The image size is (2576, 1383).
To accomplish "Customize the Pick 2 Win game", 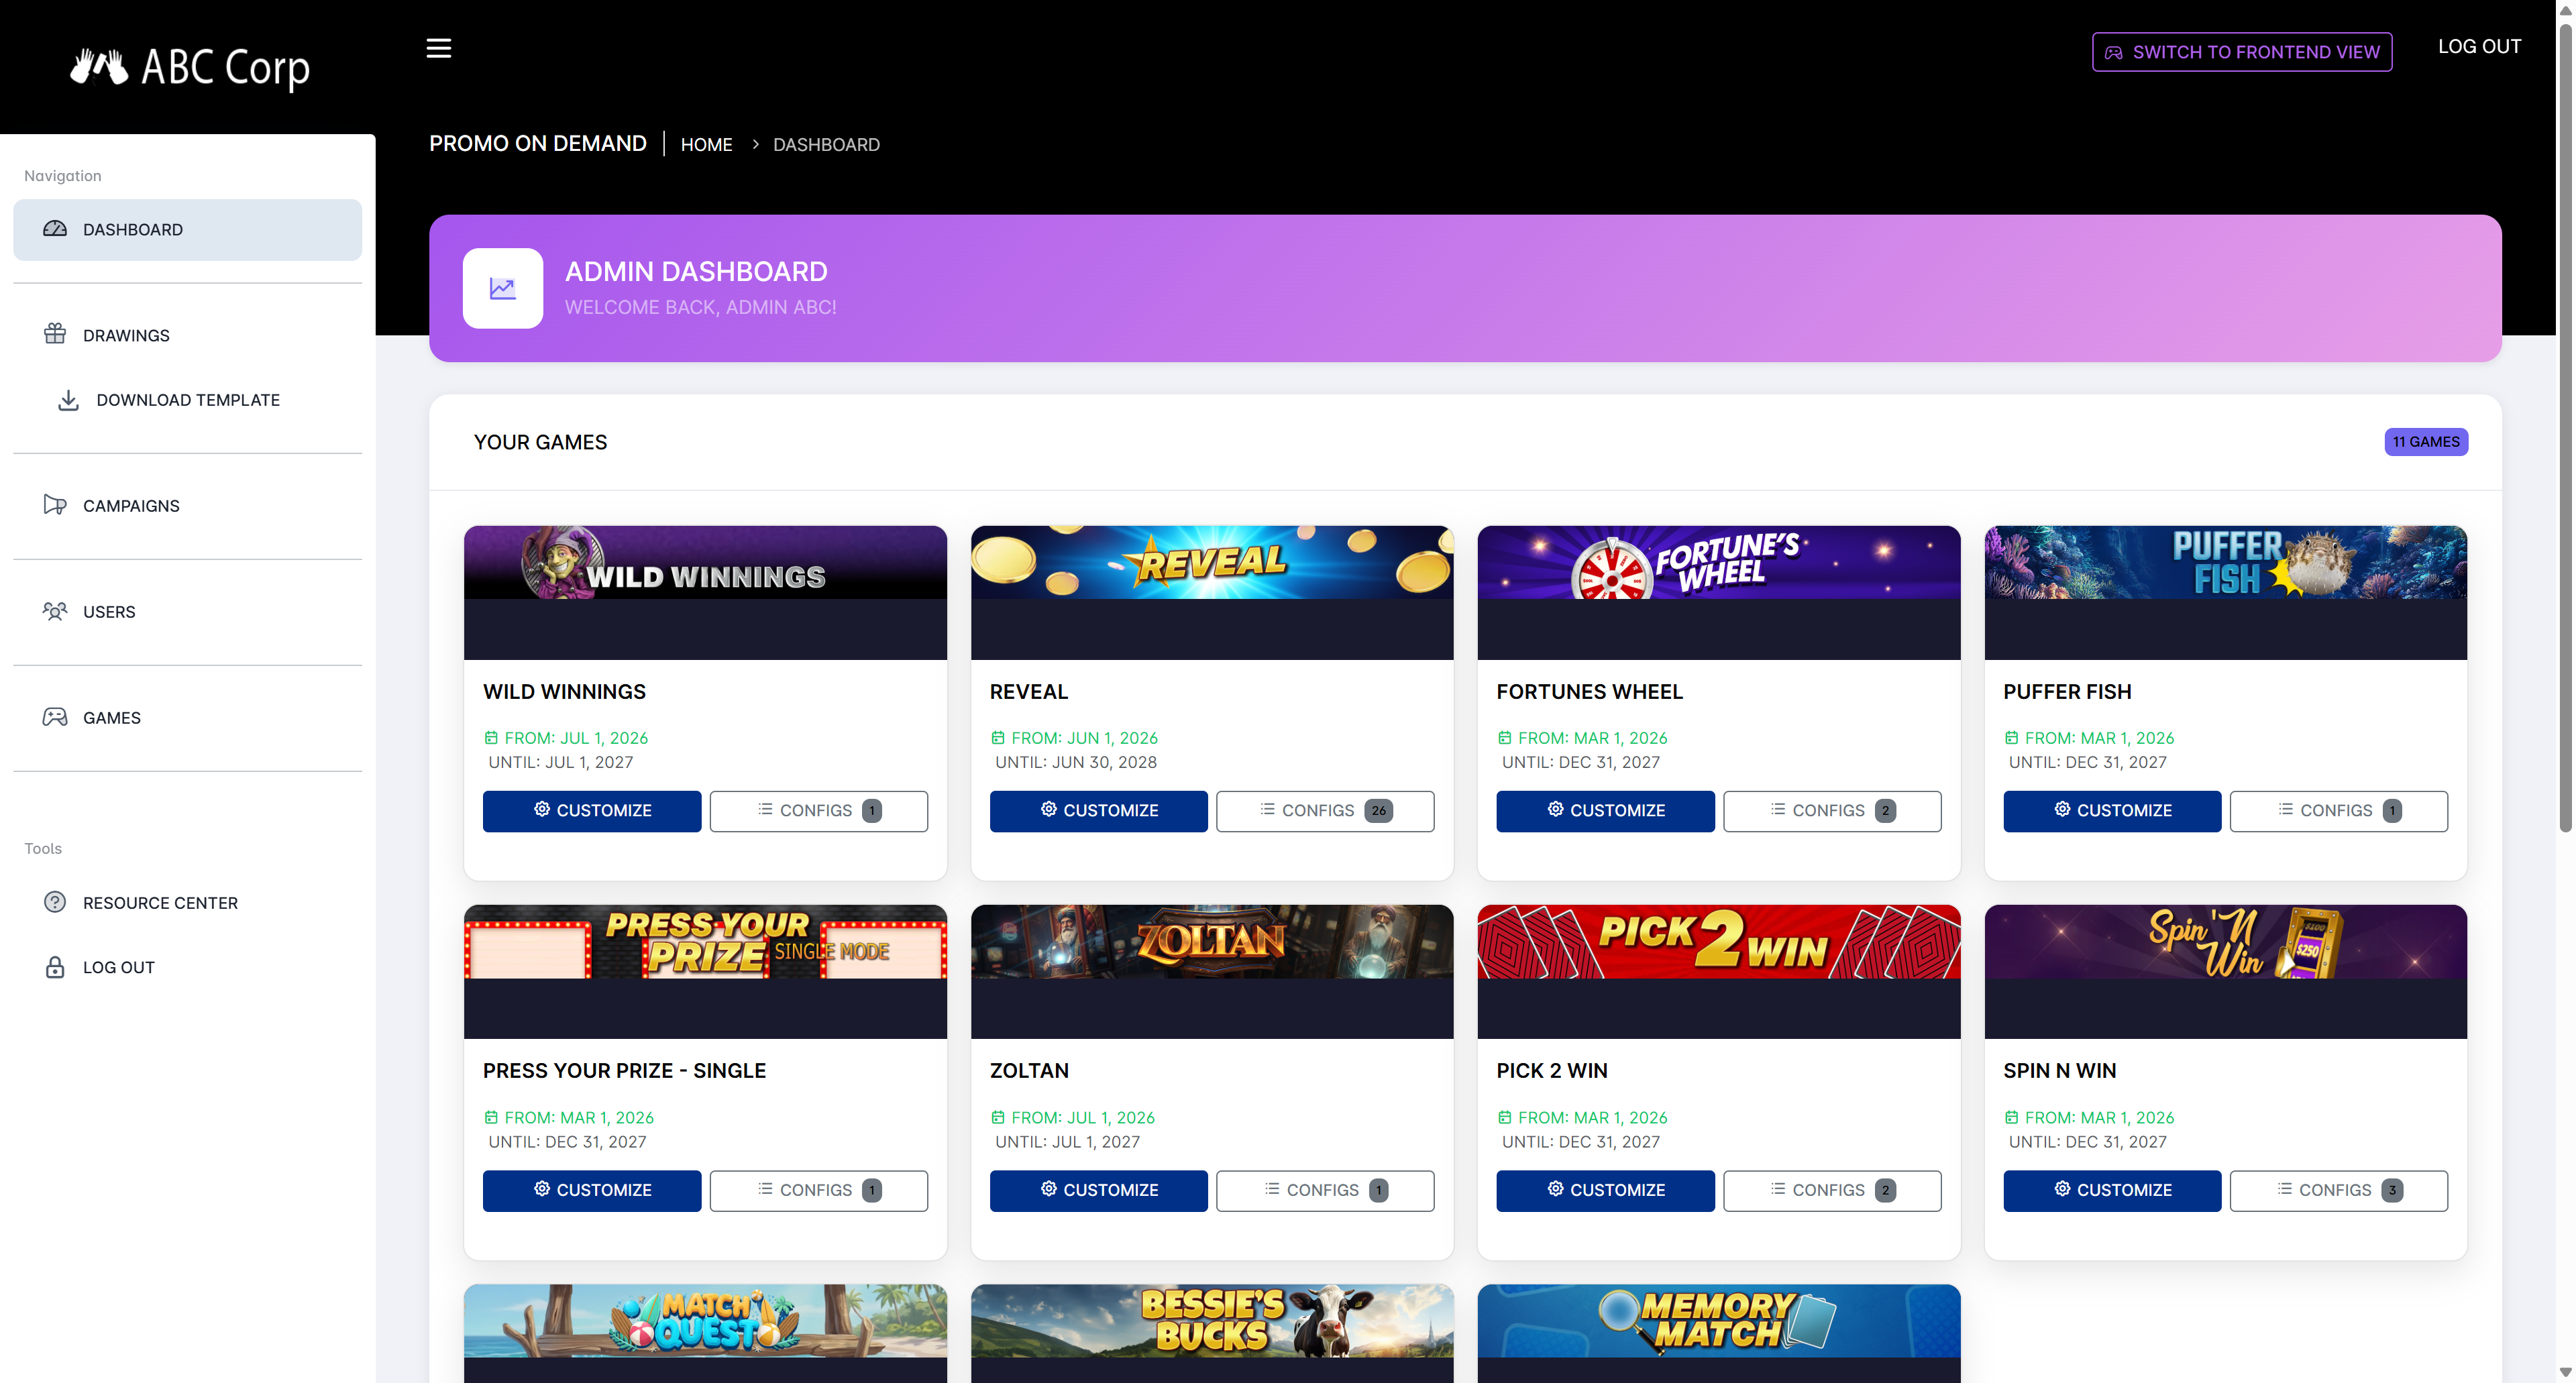I will [1605, 1190].
